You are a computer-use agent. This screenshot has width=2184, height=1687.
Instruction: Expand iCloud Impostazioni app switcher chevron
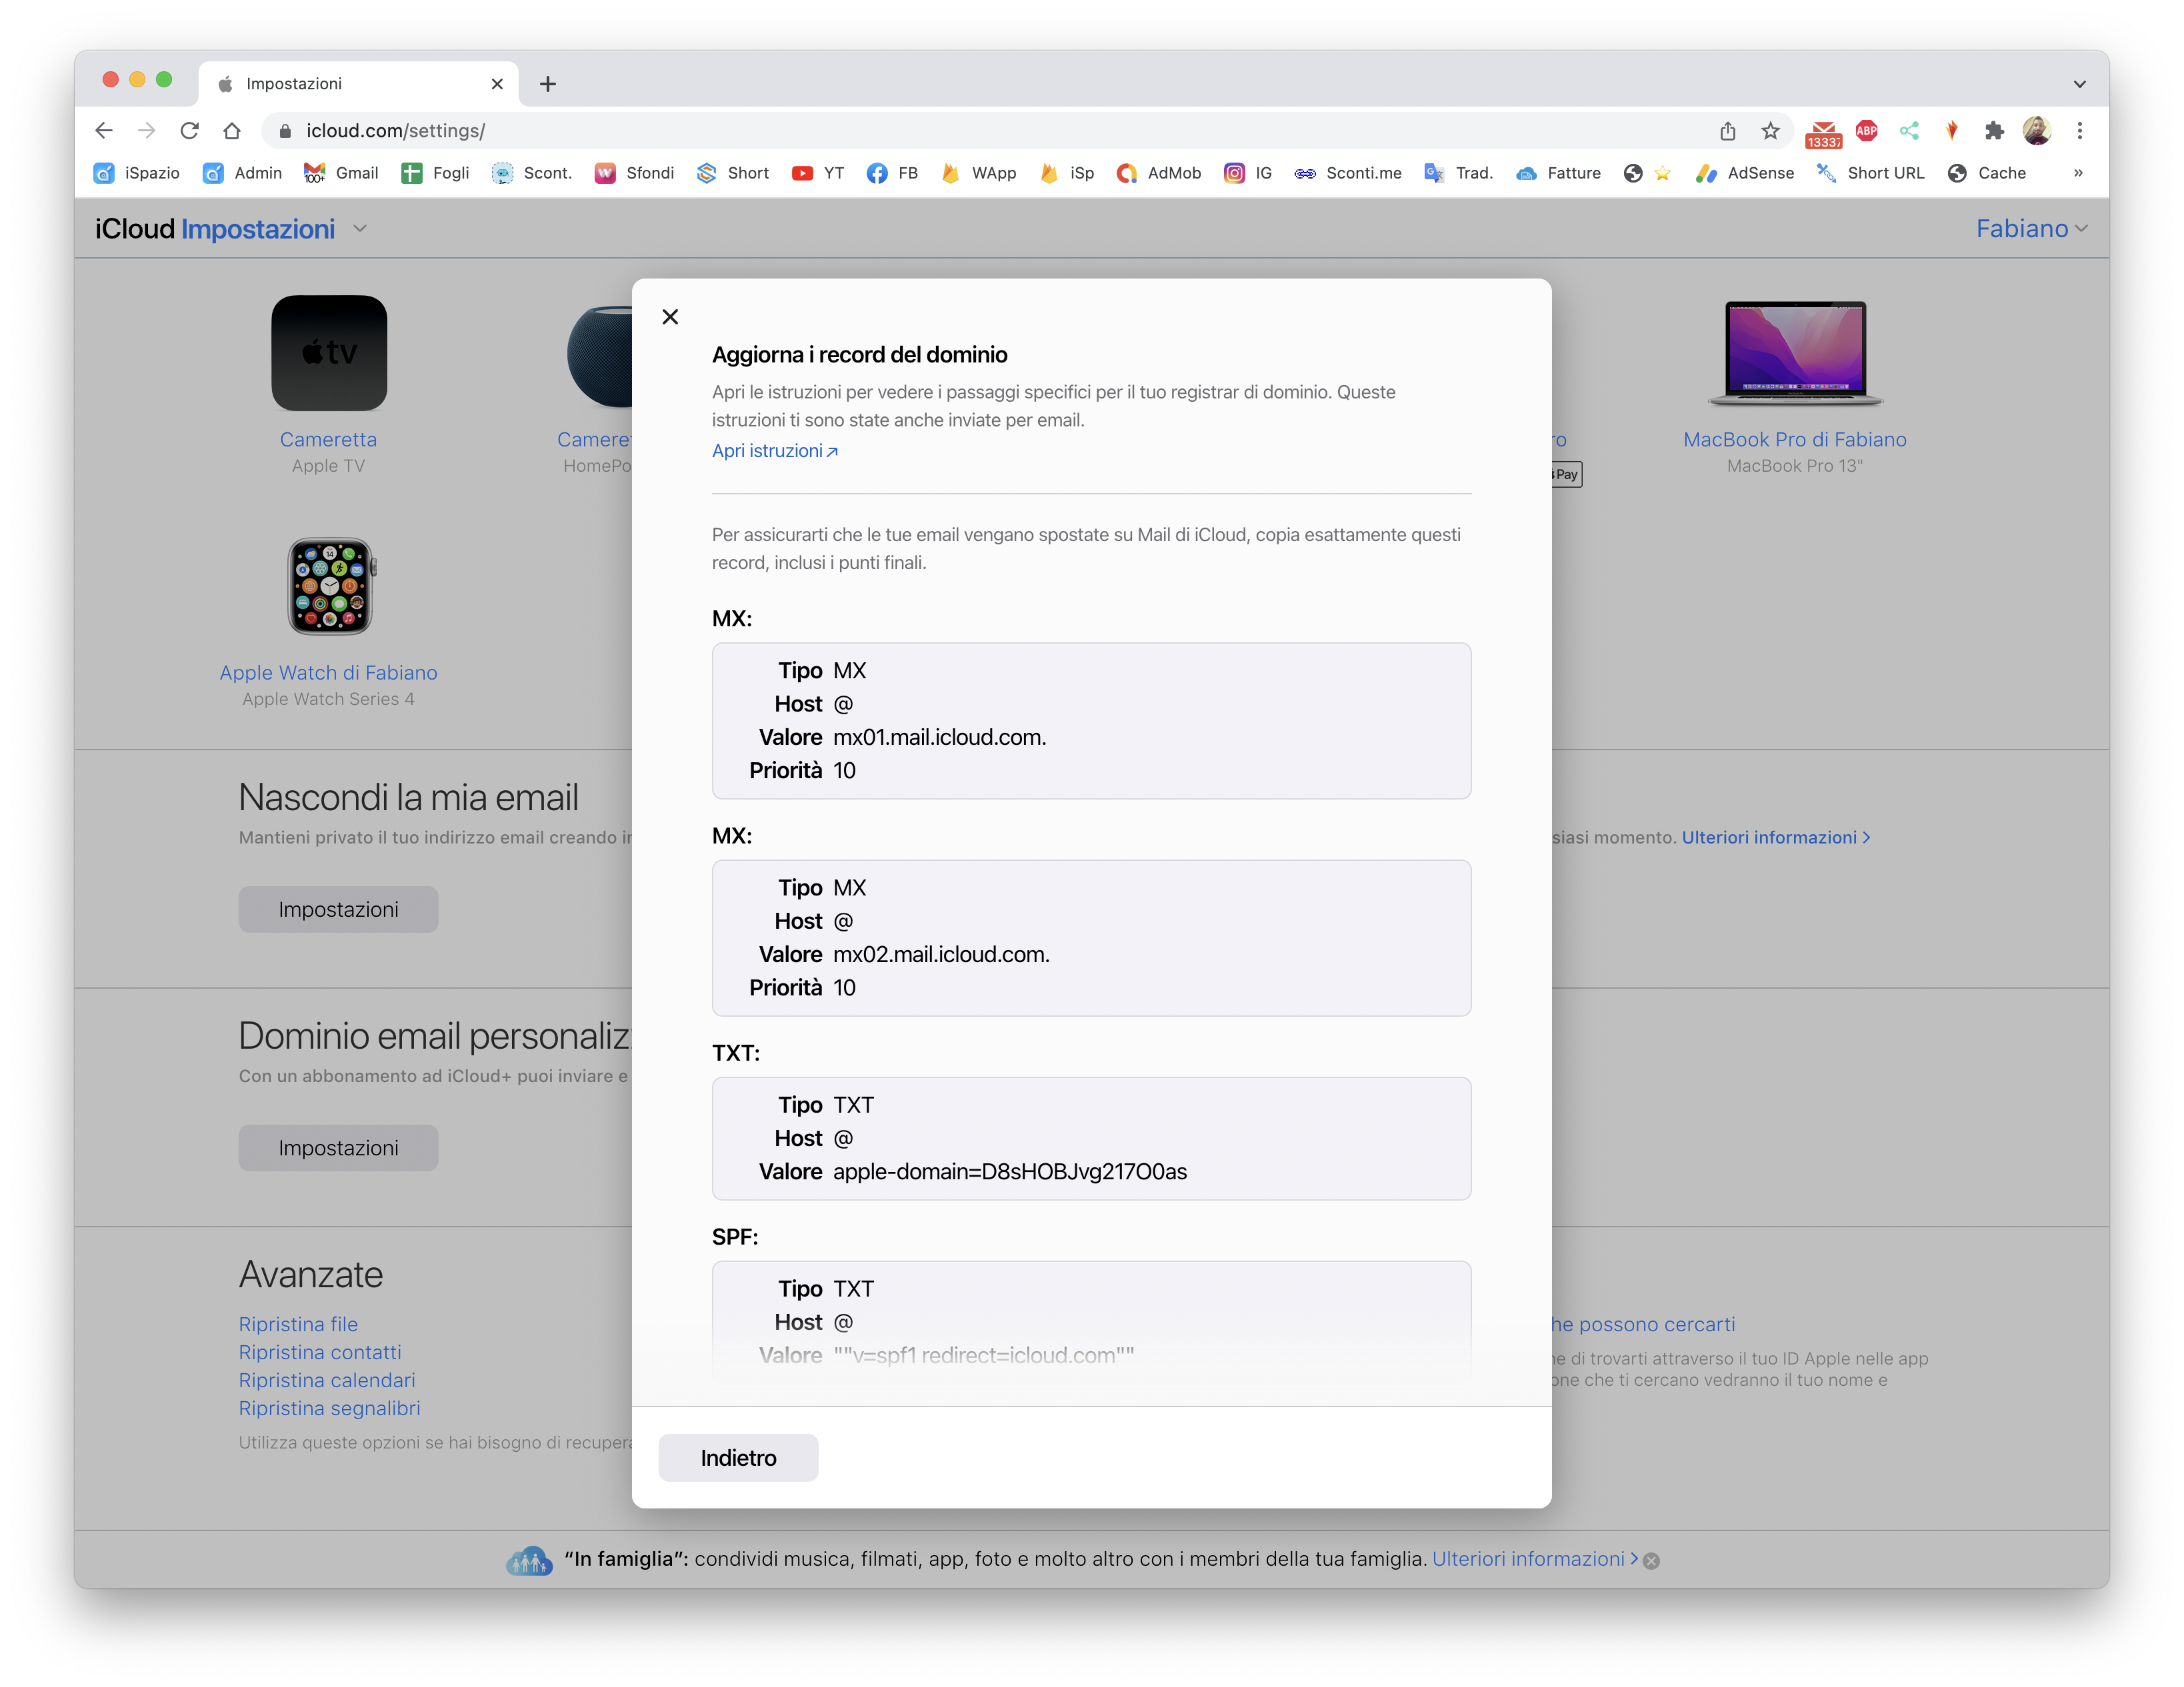click(361, 229)
